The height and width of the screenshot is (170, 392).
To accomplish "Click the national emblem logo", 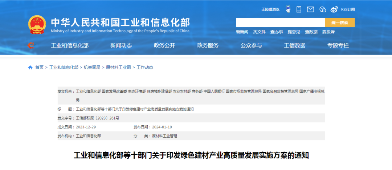I will click(x=37, y=25).
